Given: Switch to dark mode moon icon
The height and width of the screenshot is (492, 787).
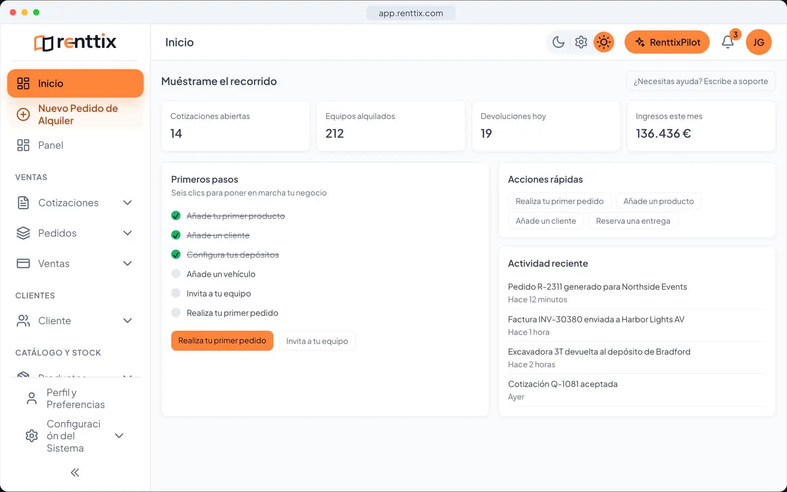Looking at the screenshot, I should pyautogui.click(x=558, y=42).
